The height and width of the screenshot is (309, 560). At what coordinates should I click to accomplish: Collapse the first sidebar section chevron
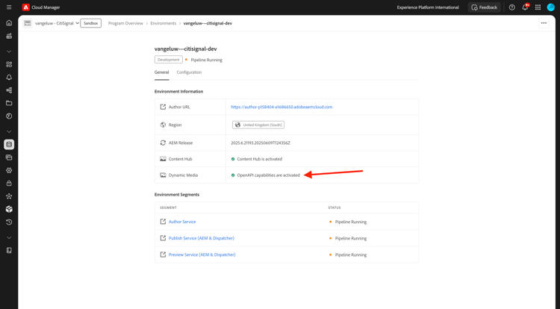coord(9,51)
